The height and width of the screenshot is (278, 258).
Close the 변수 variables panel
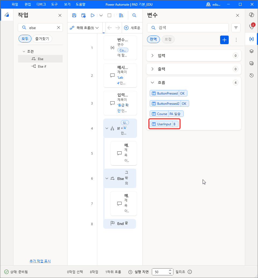point(238,15)
